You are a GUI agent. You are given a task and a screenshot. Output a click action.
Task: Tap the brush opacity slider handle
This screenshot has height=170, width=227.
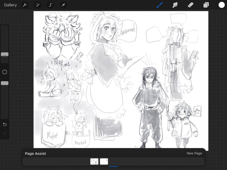(x=5, y=83)
